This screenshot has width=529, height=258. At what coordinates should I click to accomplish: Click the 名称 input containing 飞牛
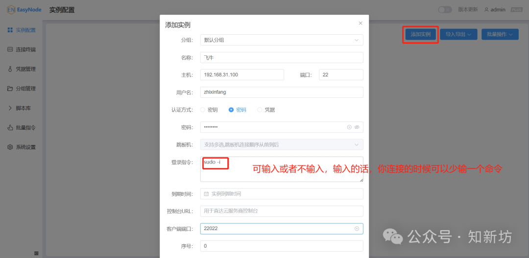pyautogui.click(x=282, y=57)
